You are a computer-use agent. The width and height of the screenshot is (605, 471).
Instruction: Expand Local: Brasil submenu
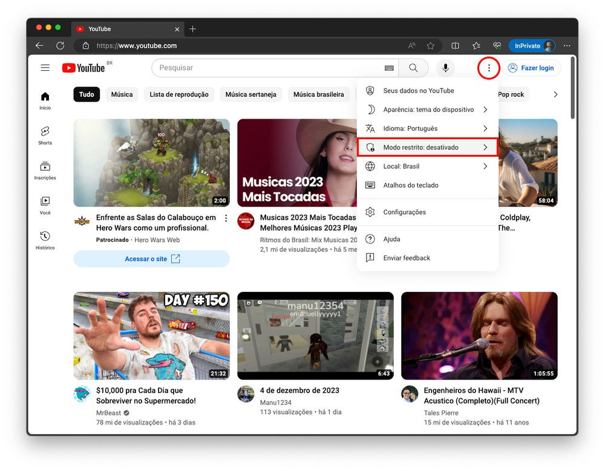tap(427, 166)
